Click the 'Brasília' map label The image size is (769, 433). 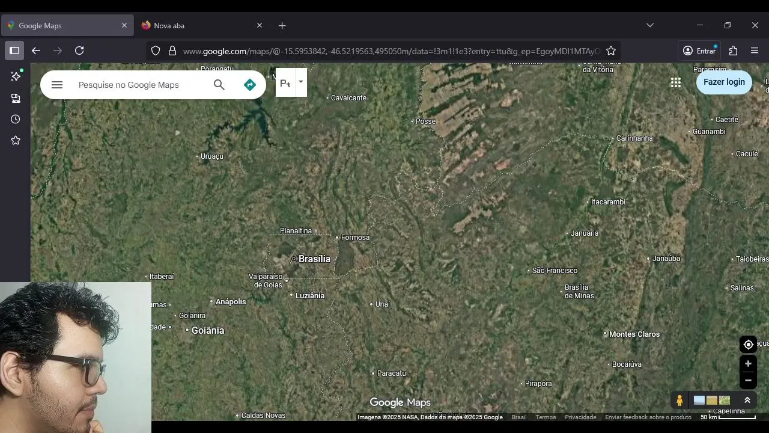[x=314, y=259]
